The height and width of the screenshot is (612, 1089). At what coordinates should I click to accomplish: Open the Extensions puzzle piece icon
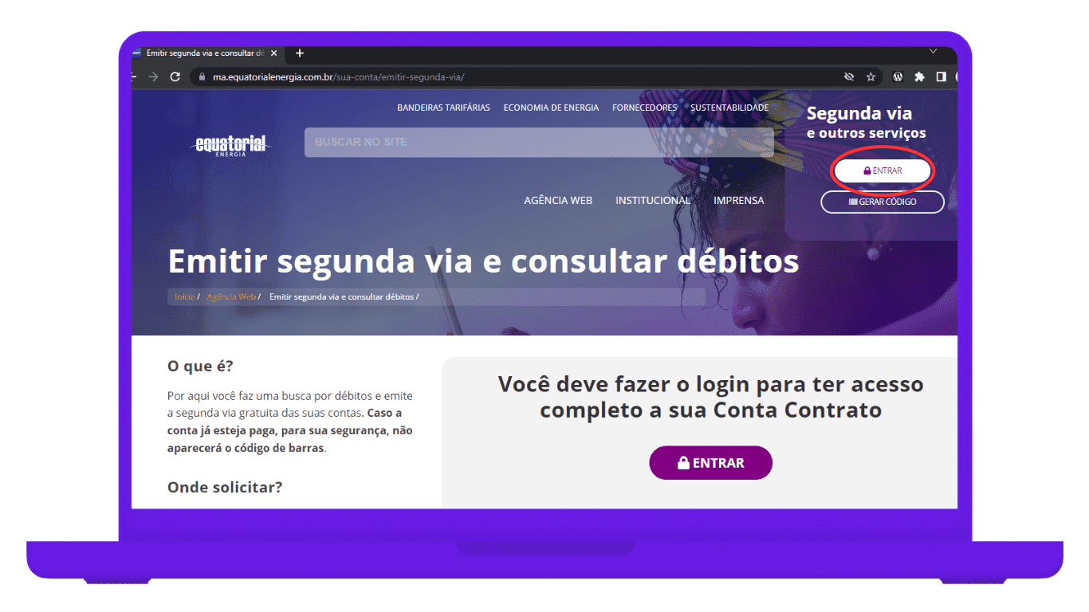tap(919, 77)
